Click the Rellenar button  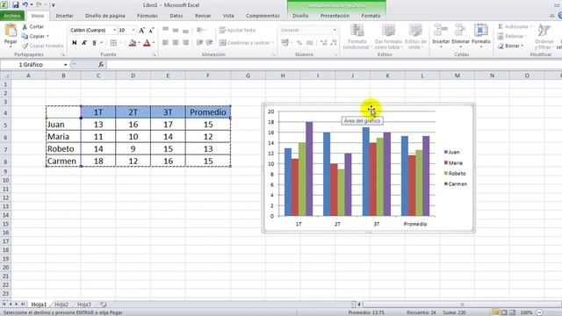coord(512,36)
